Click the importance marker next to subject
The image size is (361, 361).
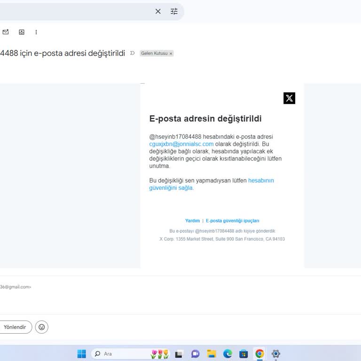(x=133, y=53)
